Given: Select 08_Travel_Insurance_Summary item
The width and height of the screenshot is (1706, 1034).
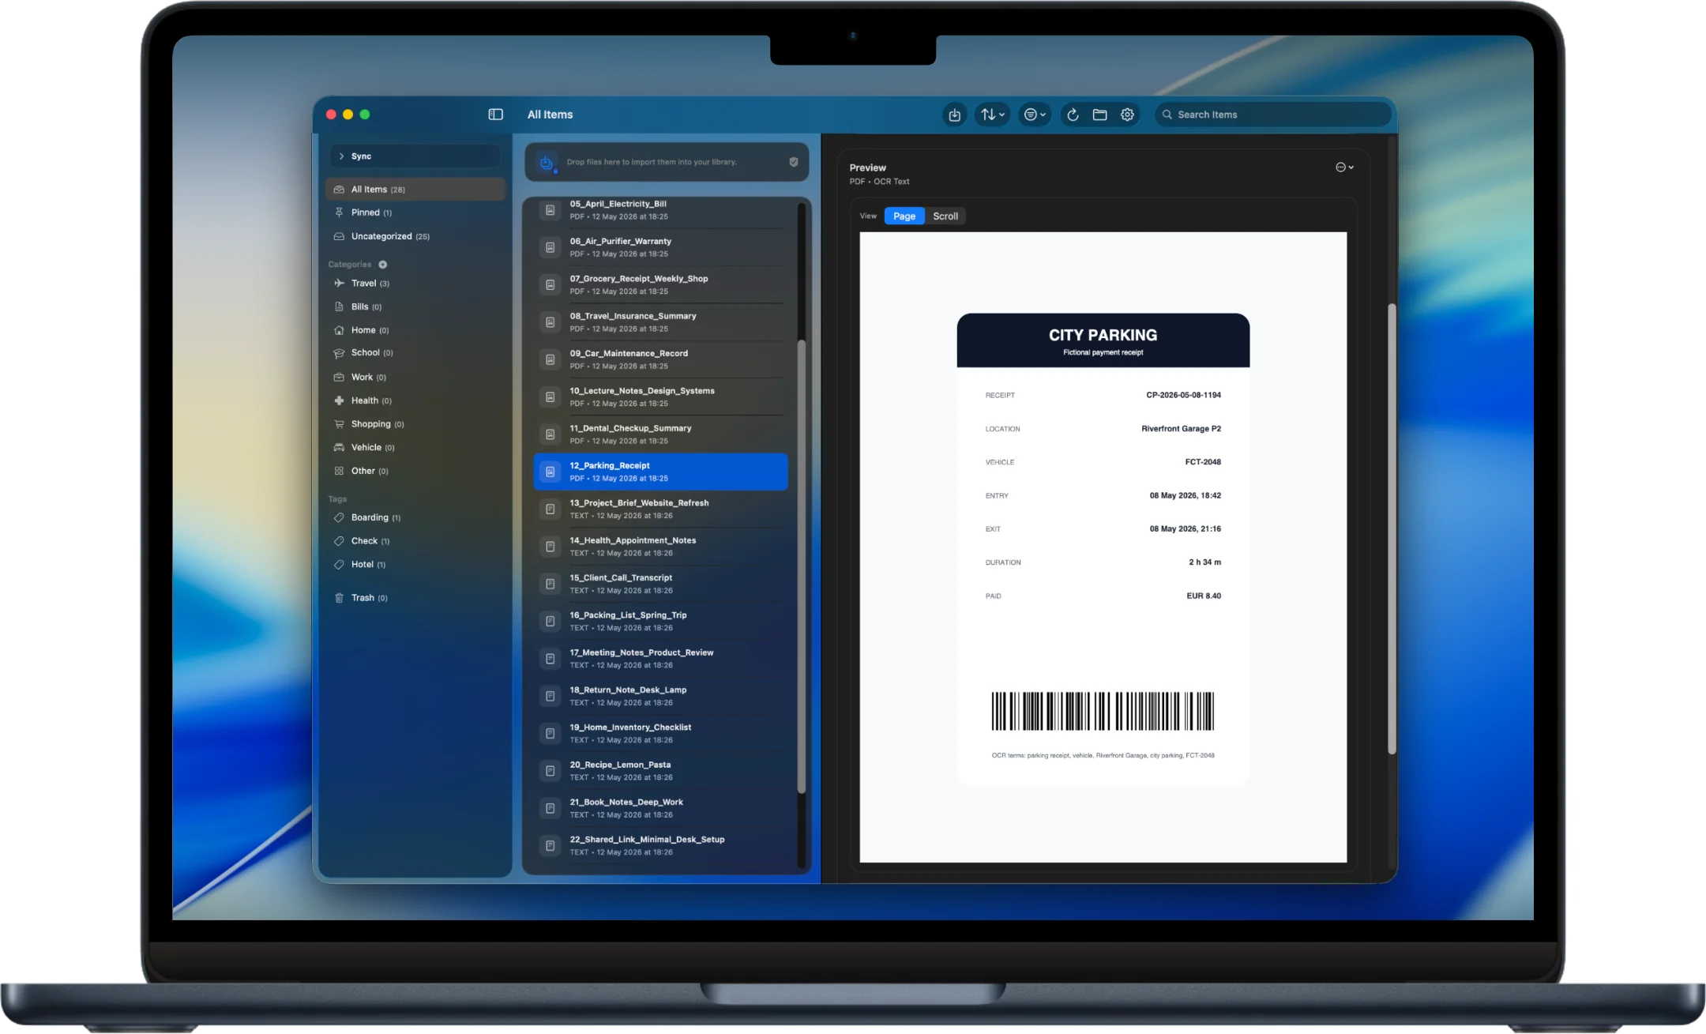Looking at the screenshot, I should point(660,322).
